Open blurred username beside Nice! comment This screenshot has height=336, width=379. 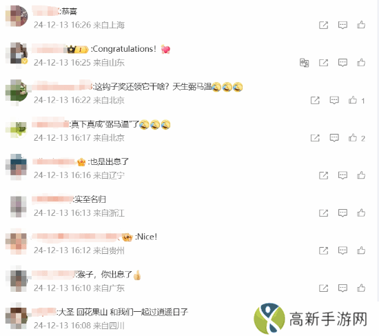point(75,237)
